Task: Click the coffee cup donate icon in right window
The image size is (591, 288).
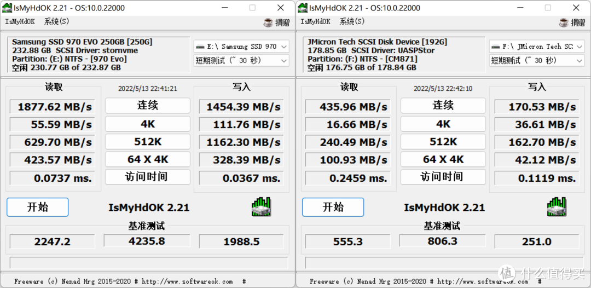Action: coord(564,22)
